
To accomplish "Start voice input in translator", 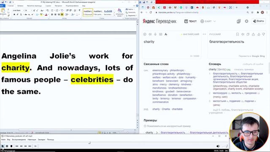I will tap(155, 34).
